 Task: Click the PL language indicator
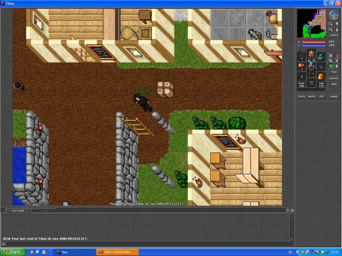click(290, 252)
